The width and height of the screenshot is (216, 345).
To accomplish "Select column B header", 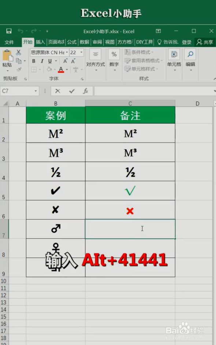I will [56, 103].
